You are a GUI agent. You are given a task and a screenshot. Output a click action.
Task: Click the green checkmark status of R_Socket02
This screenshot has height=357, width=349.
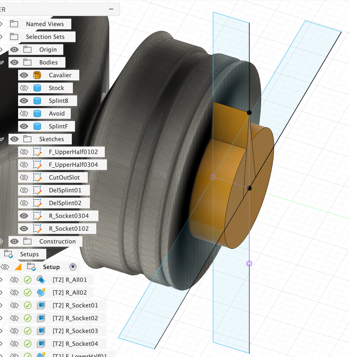(x=28, y=318)
